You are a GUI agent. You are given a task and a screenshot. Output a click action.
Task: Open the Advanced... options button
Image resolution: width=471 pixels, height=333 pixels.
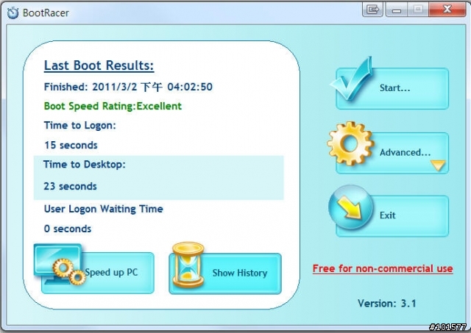click(392, 153)
